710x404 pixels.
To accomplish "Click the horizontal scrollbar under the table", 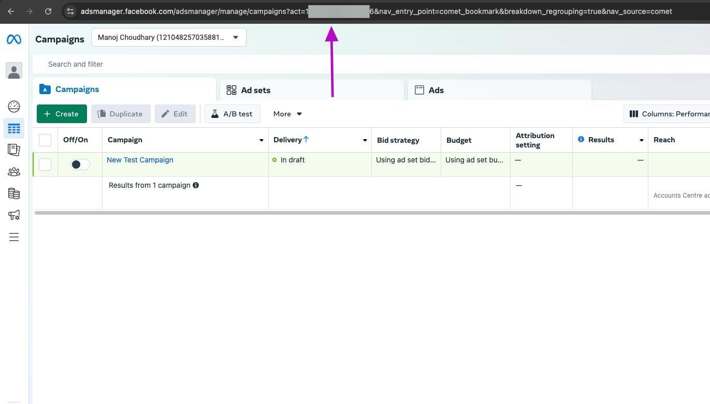I will tap(372, 213).
